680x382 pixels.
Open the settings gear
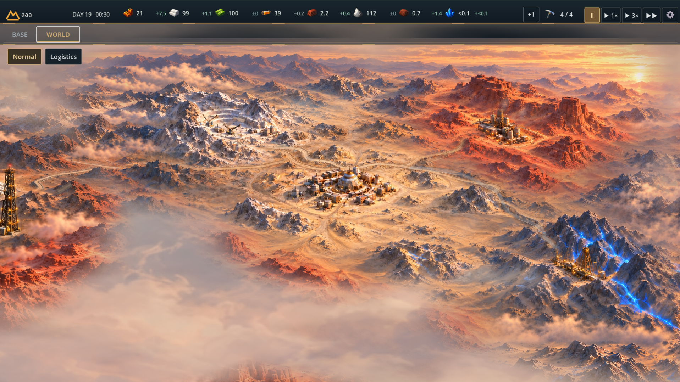point(670,15)
